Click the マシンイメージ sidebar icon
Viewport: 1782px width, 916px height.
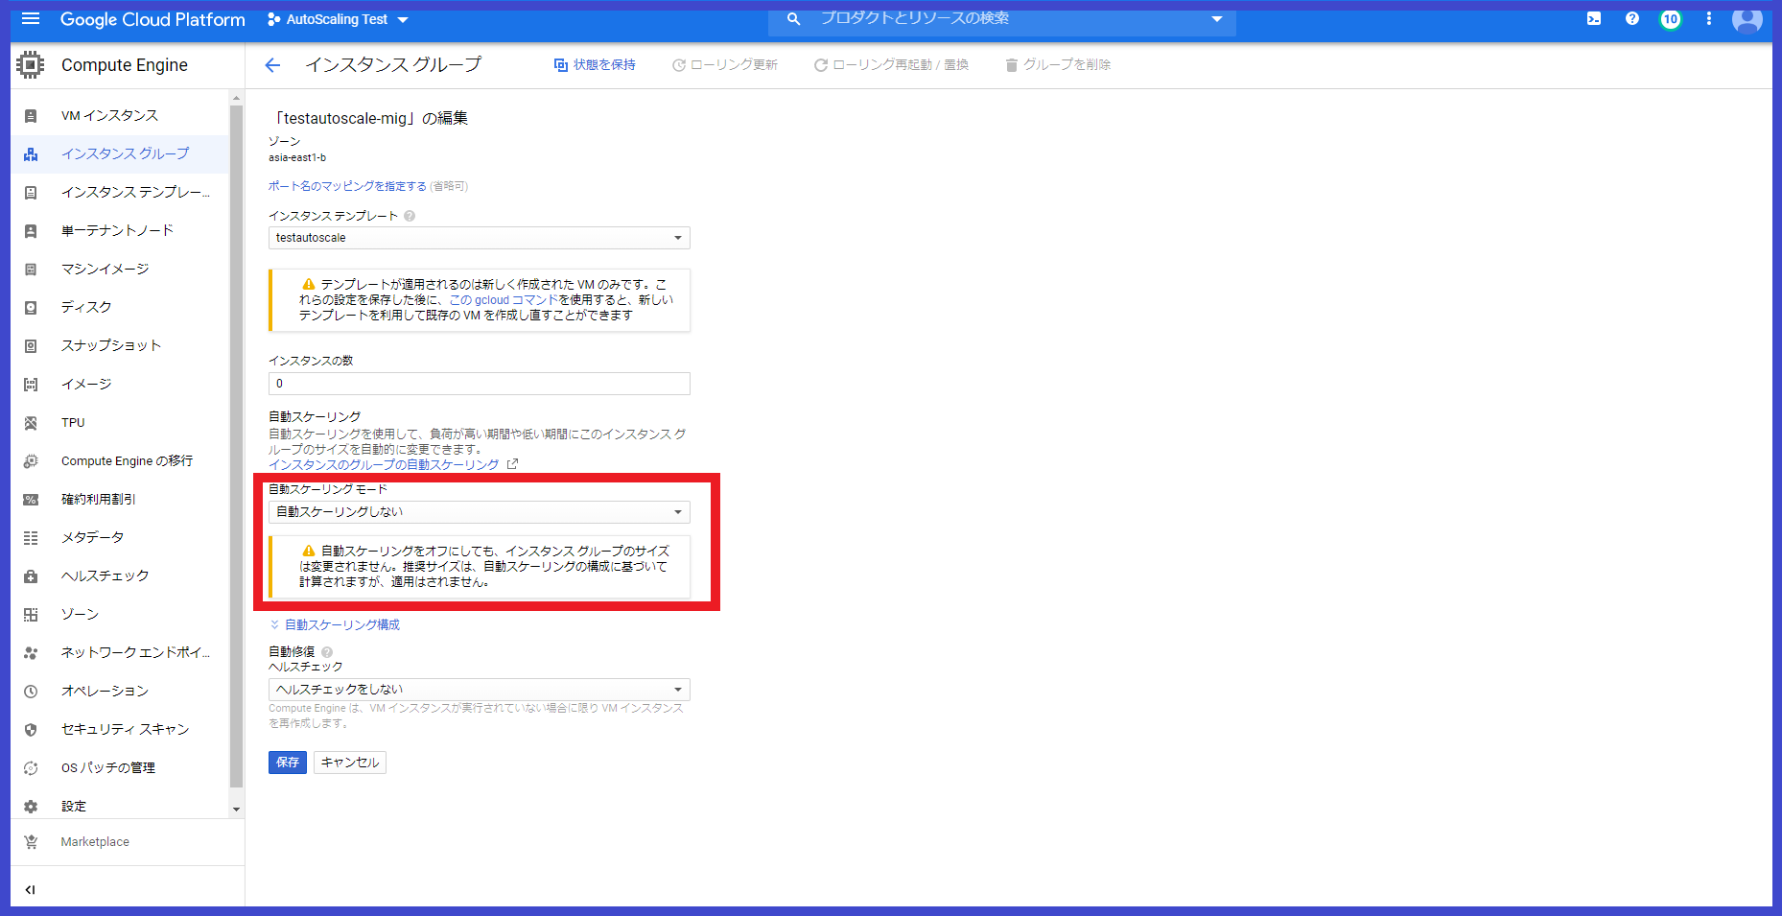coord(31,270)
